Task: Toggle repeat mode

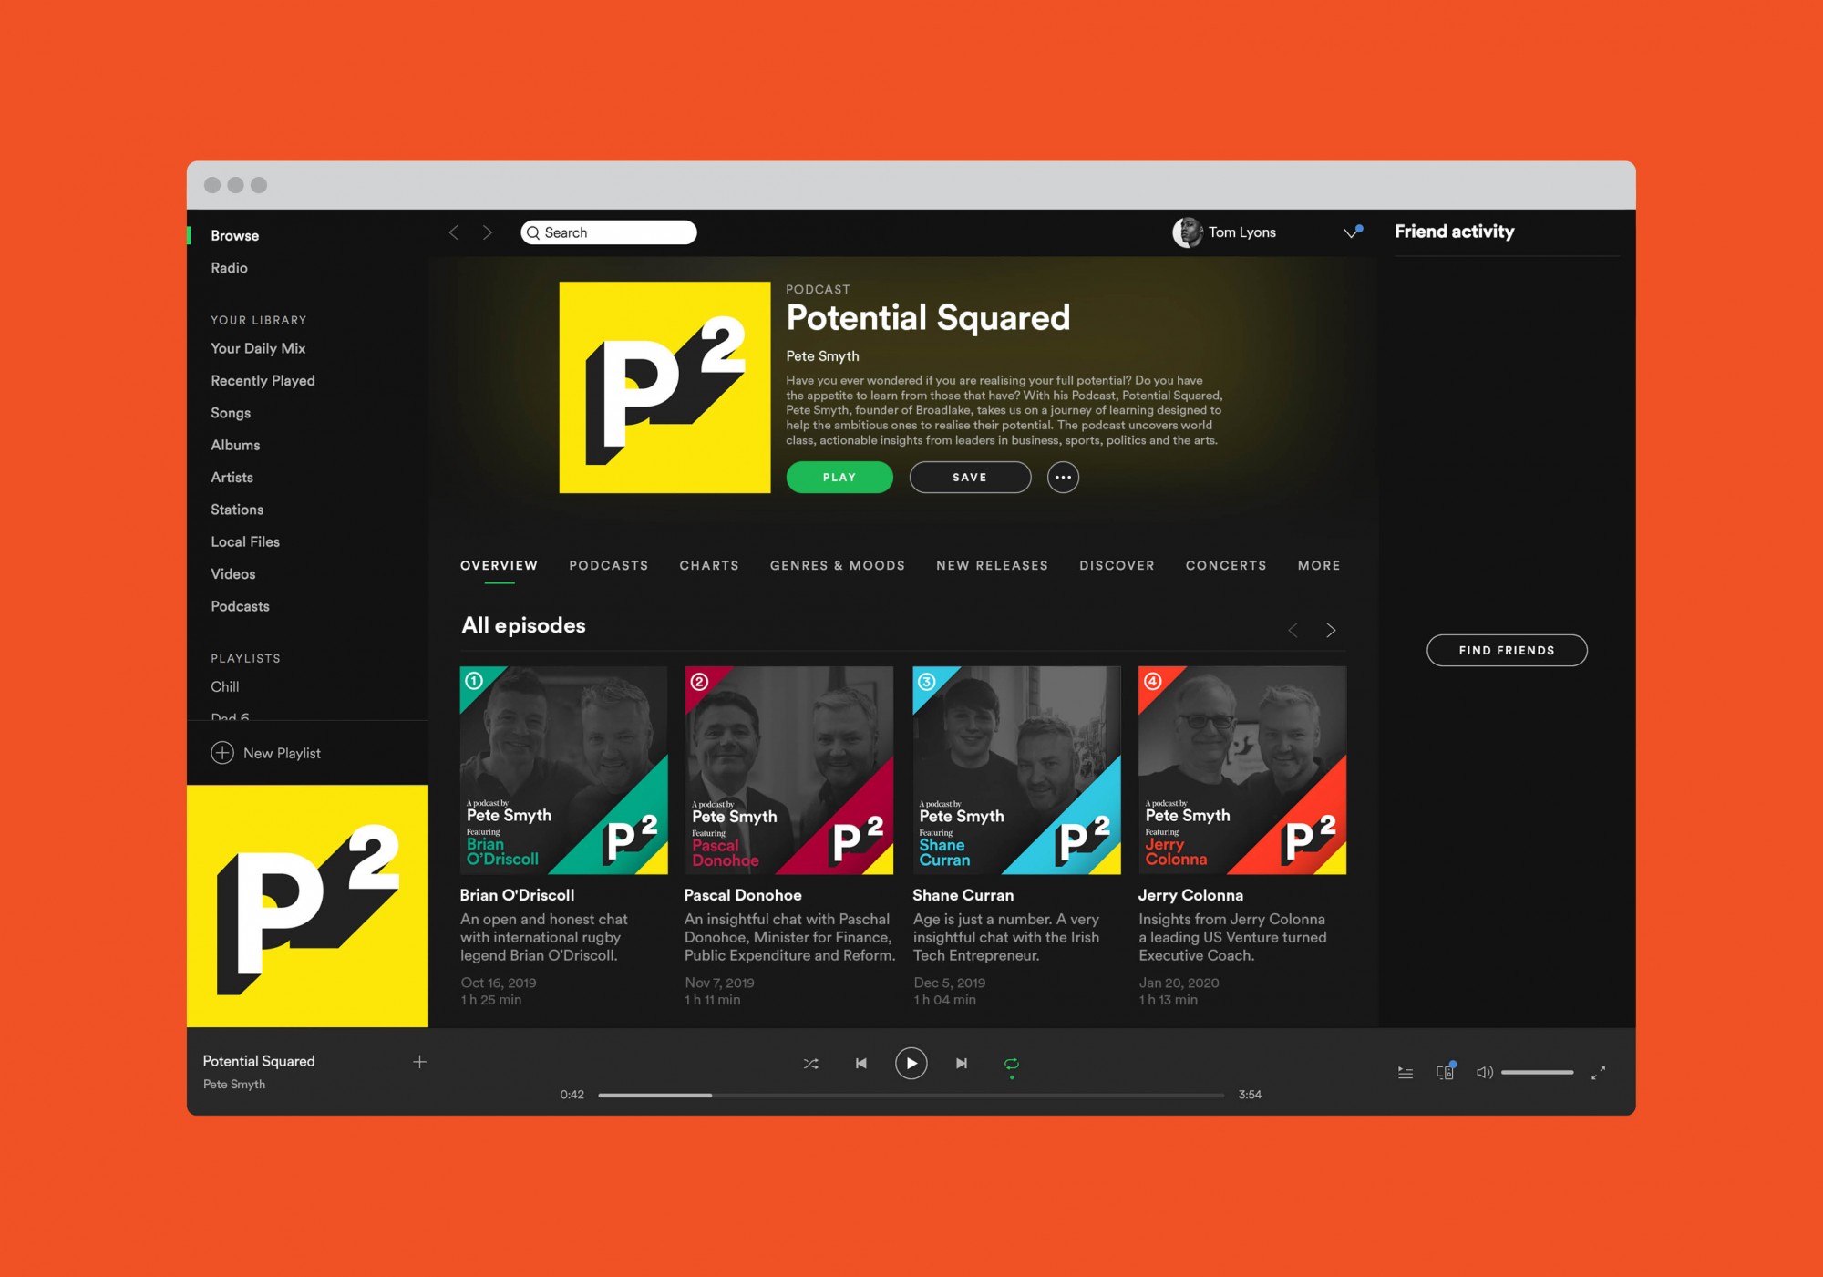Action: pyautogui.click(x=1011, y=1064)
